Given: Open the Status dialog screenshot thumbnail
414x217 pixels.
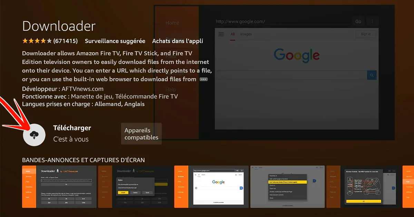Looking at the screenshot, I should (135, 187).
